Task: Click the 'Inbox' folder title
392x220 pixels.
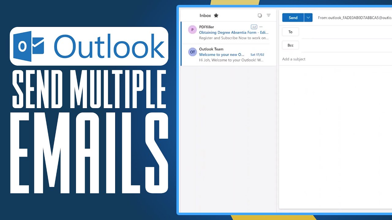Action: click(205, 16)
